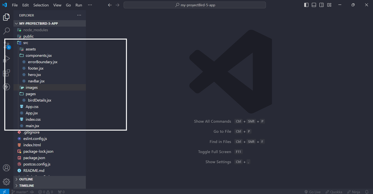Click the VS Code logo in title bar

[4, 5]
